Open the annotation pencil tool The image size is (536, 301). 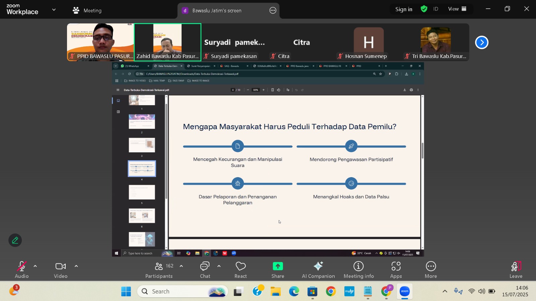coord(15,240)
